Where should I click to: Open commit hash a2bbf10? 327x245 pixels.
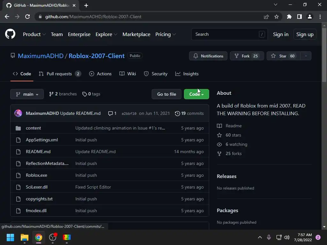click(129, 114)
